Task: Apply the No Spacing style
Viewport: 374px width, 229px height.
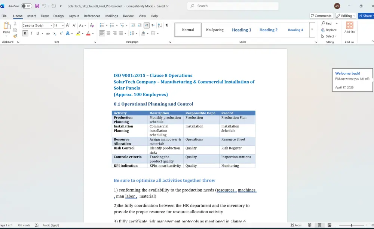Action: click(x=215, y=30)
